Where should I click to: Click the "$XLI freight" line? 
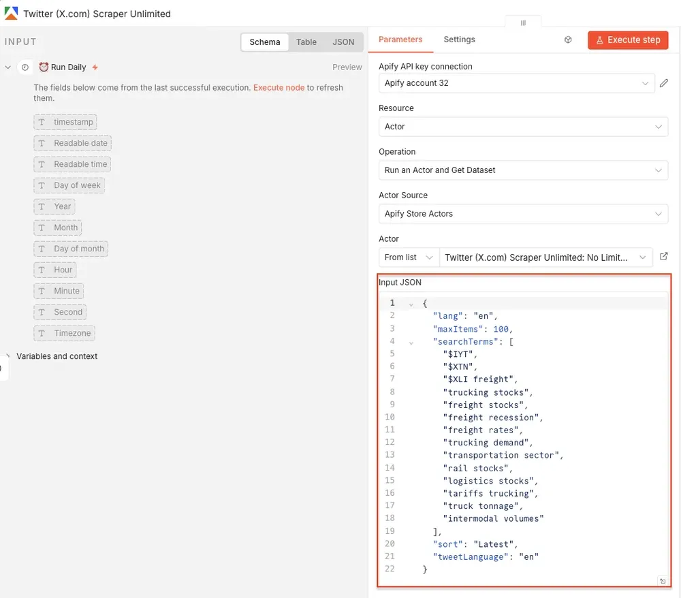click(x=480, y=379)
